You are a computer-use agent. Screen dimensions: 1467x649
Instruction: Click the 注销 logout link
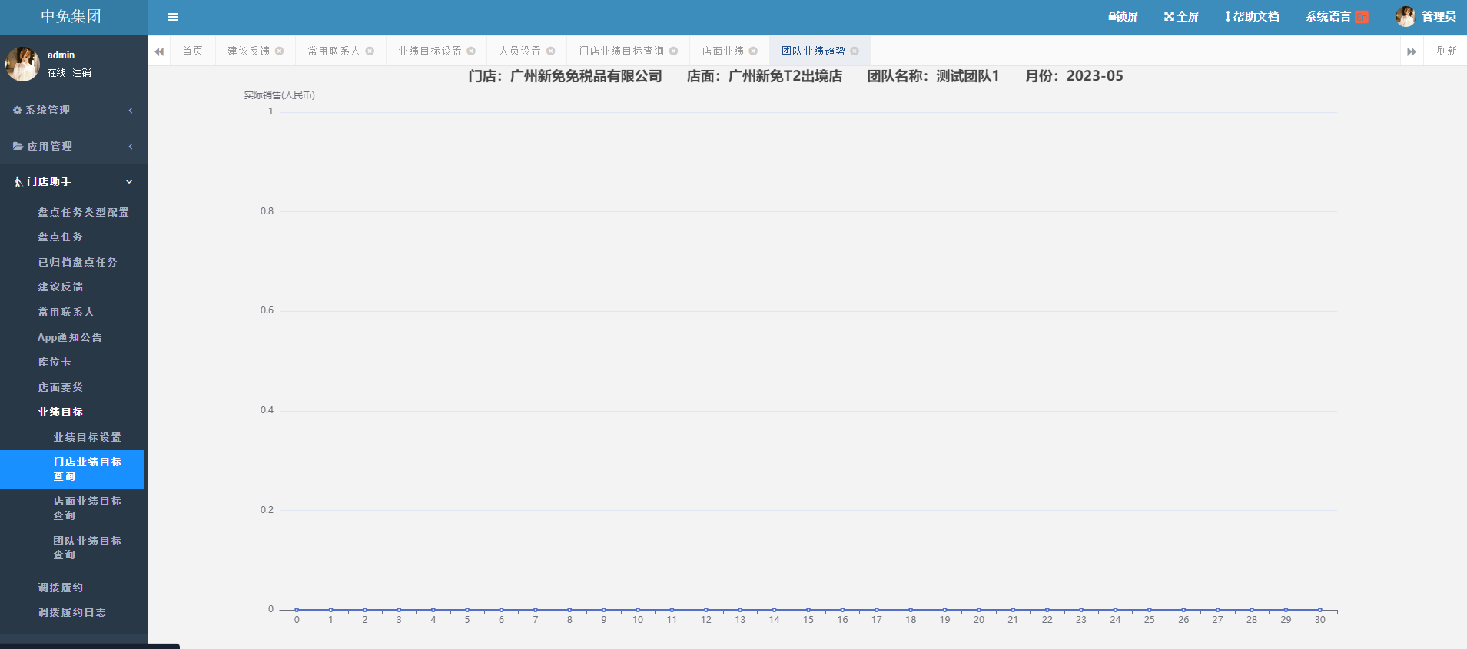pyautogui.click(x=82, y=73)
